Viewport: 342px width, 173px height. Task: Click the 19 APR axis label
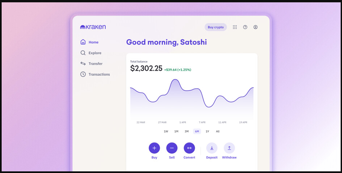(x=243, y=122)
